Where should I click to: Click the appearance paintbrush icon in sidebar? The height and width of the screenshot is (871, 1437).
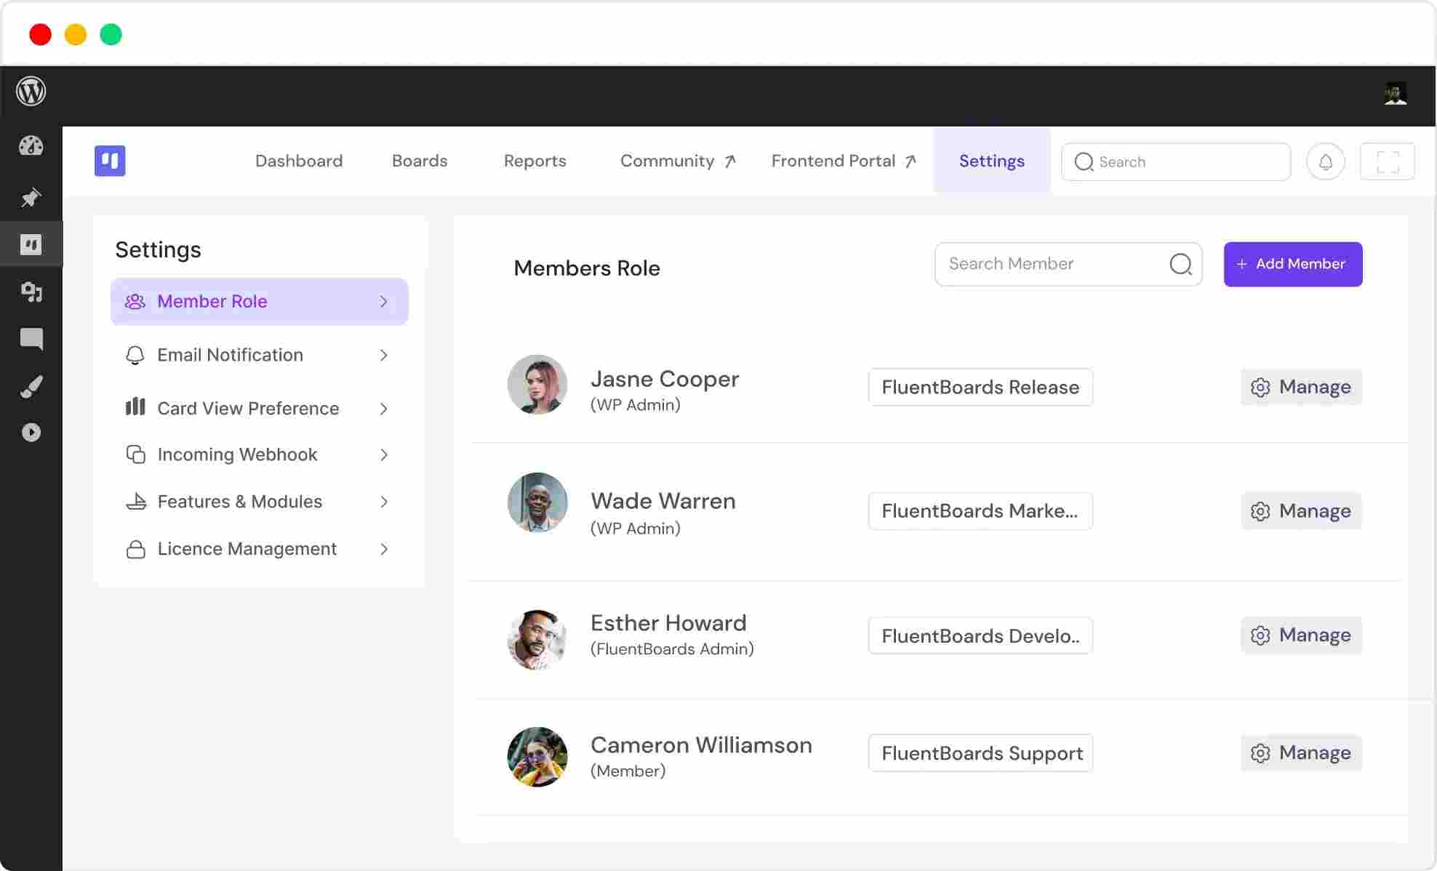[31, 386]
